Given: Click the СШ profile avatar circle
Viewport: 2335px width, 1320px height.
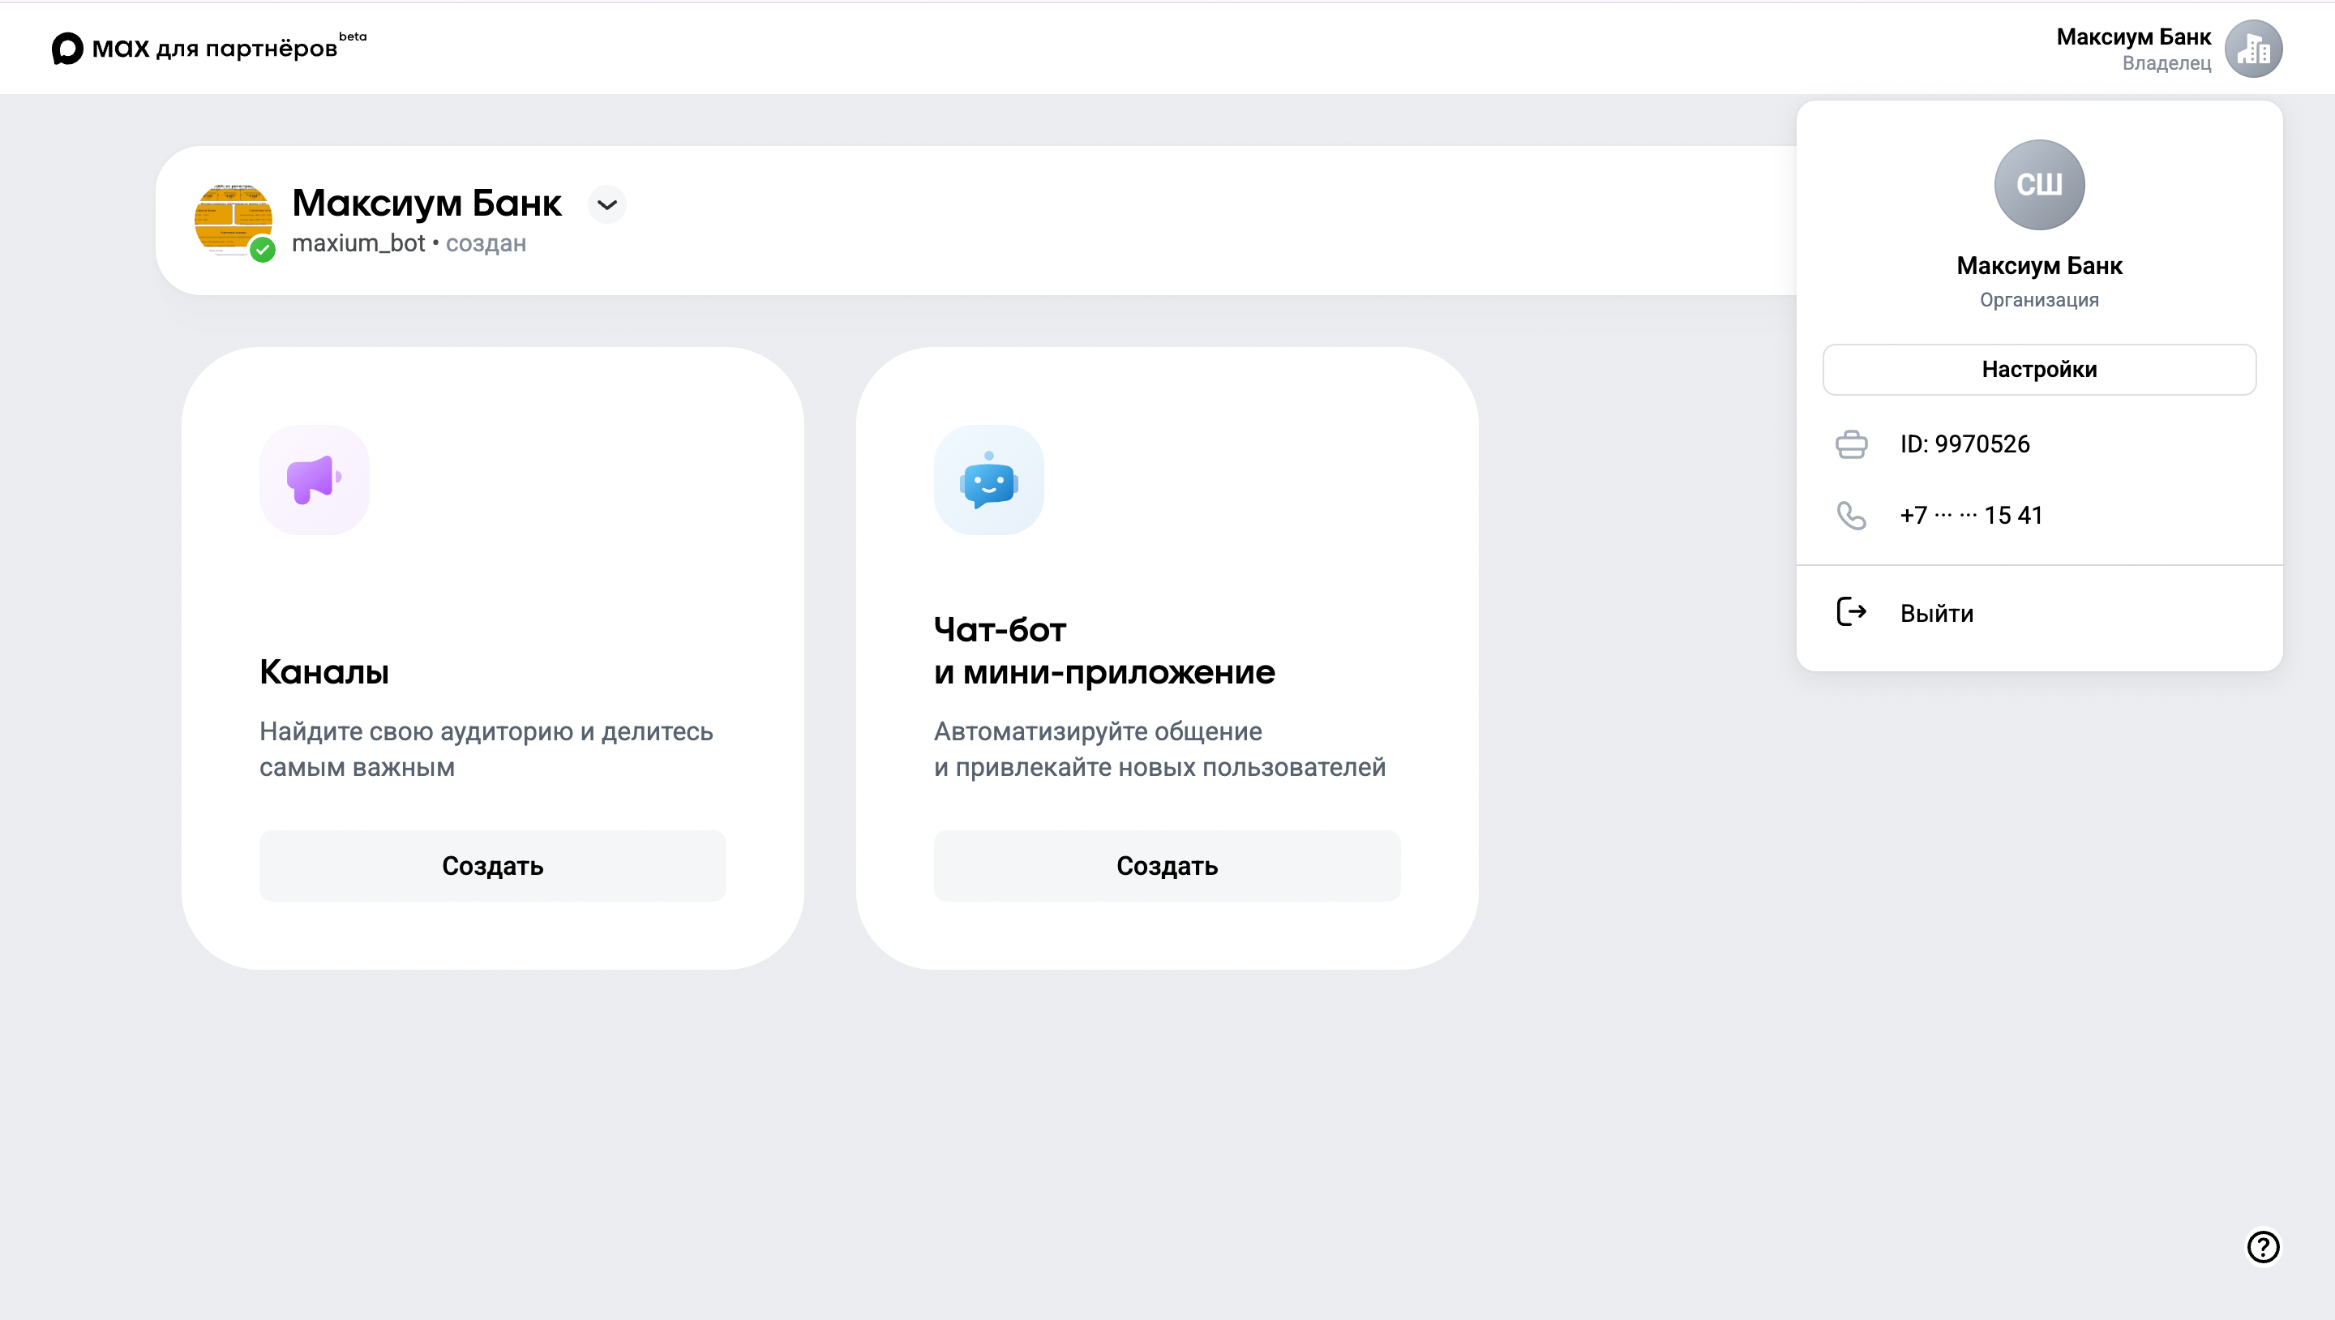Looking at the screenshot, I should [2038, 185].
